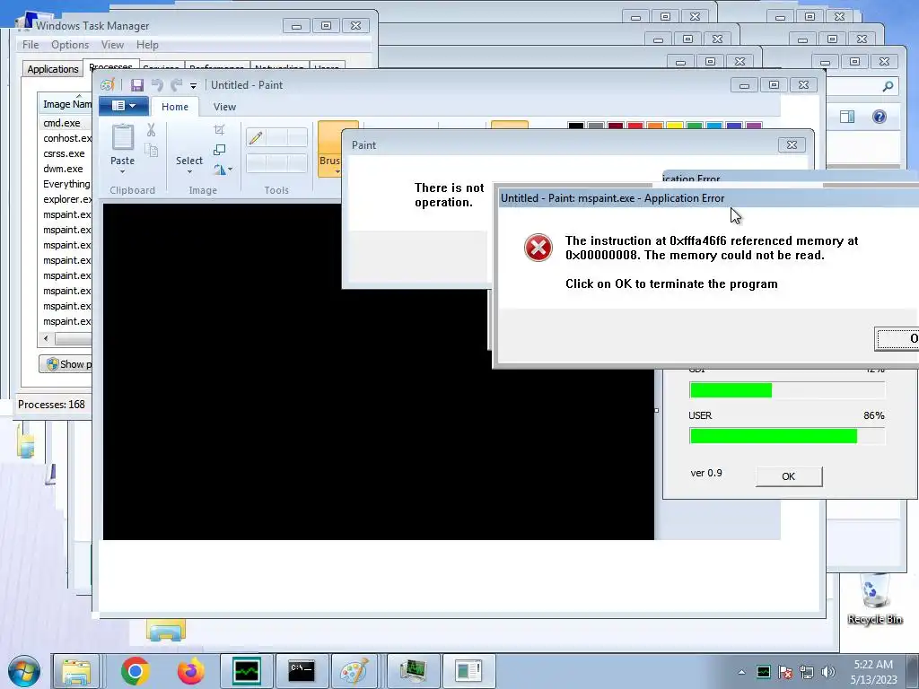Switch to the Applications tab in Task Manager
Screen dimensions: 919x689
click(53, 69)
